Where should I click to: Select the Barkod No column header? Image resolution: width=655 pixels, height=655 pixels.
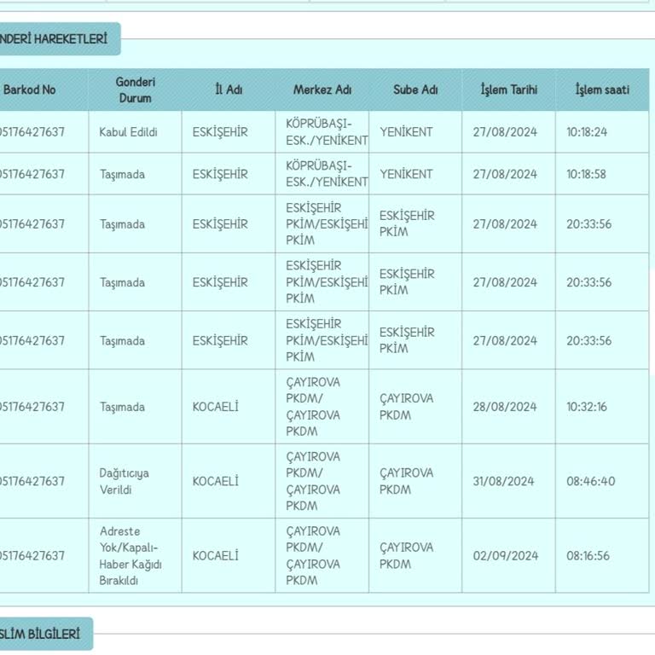click(x=43, y=90)
